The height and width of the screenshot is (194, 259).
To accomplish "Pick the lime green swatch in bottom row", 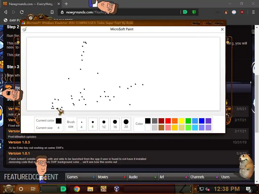I will 188,128.
